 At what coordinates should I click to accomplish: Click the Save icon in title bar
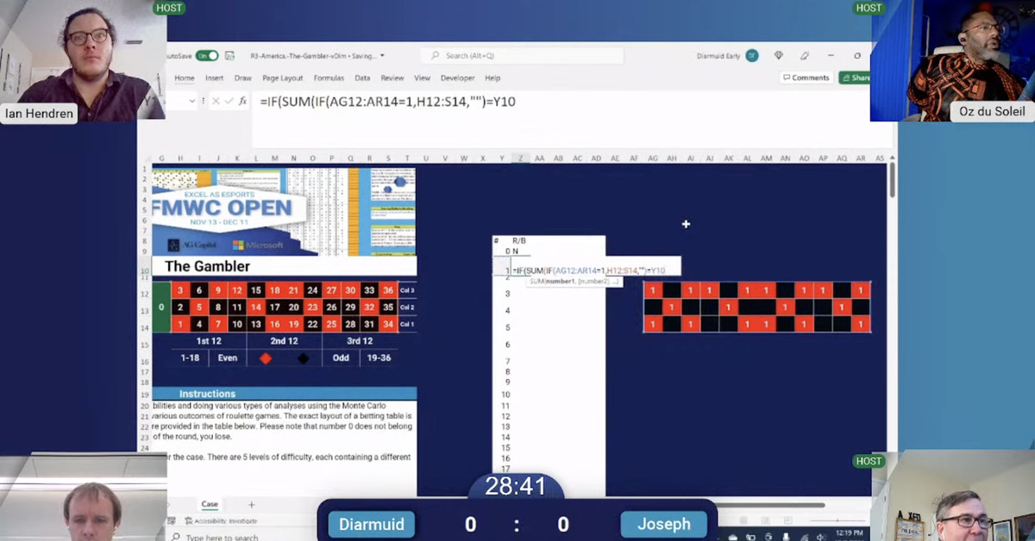click(x=228, y=56)
